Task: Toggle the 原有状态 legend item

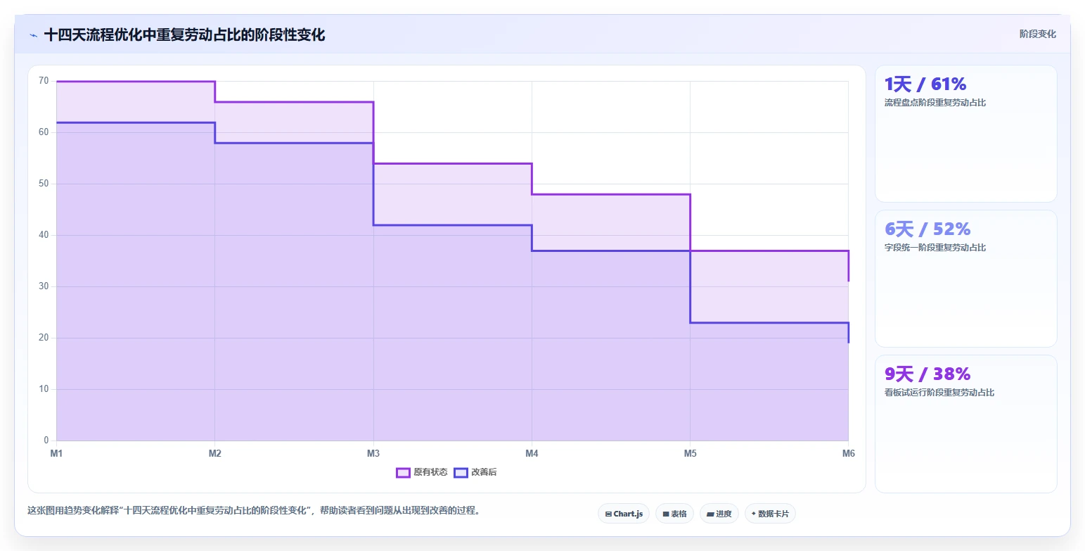Action: tap(422, 472)
